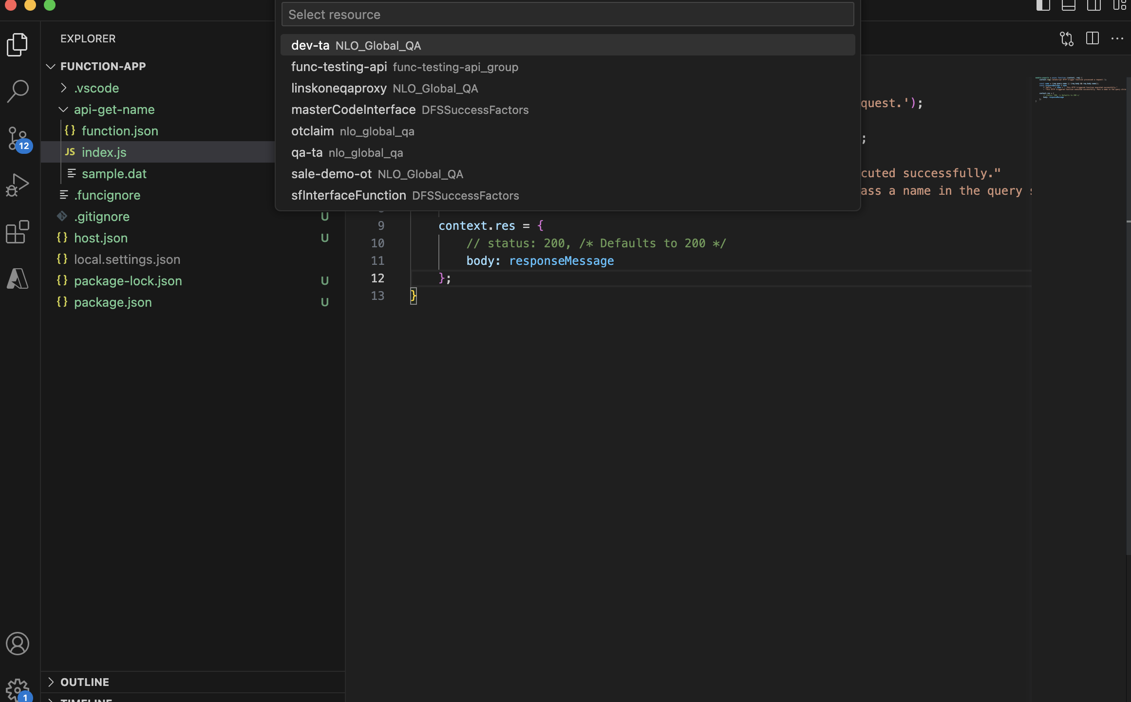Viewport: 1131px width, 702px height.
Task: Pick the sfInterfaceFunction resource
Action: (567, 195)
